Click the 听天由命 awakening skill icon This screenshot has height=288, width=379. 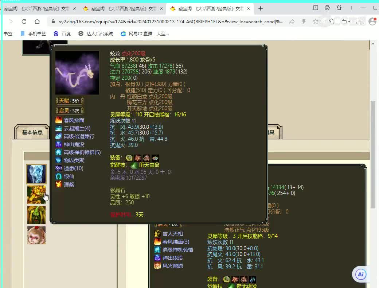click(x=134, y=165)
